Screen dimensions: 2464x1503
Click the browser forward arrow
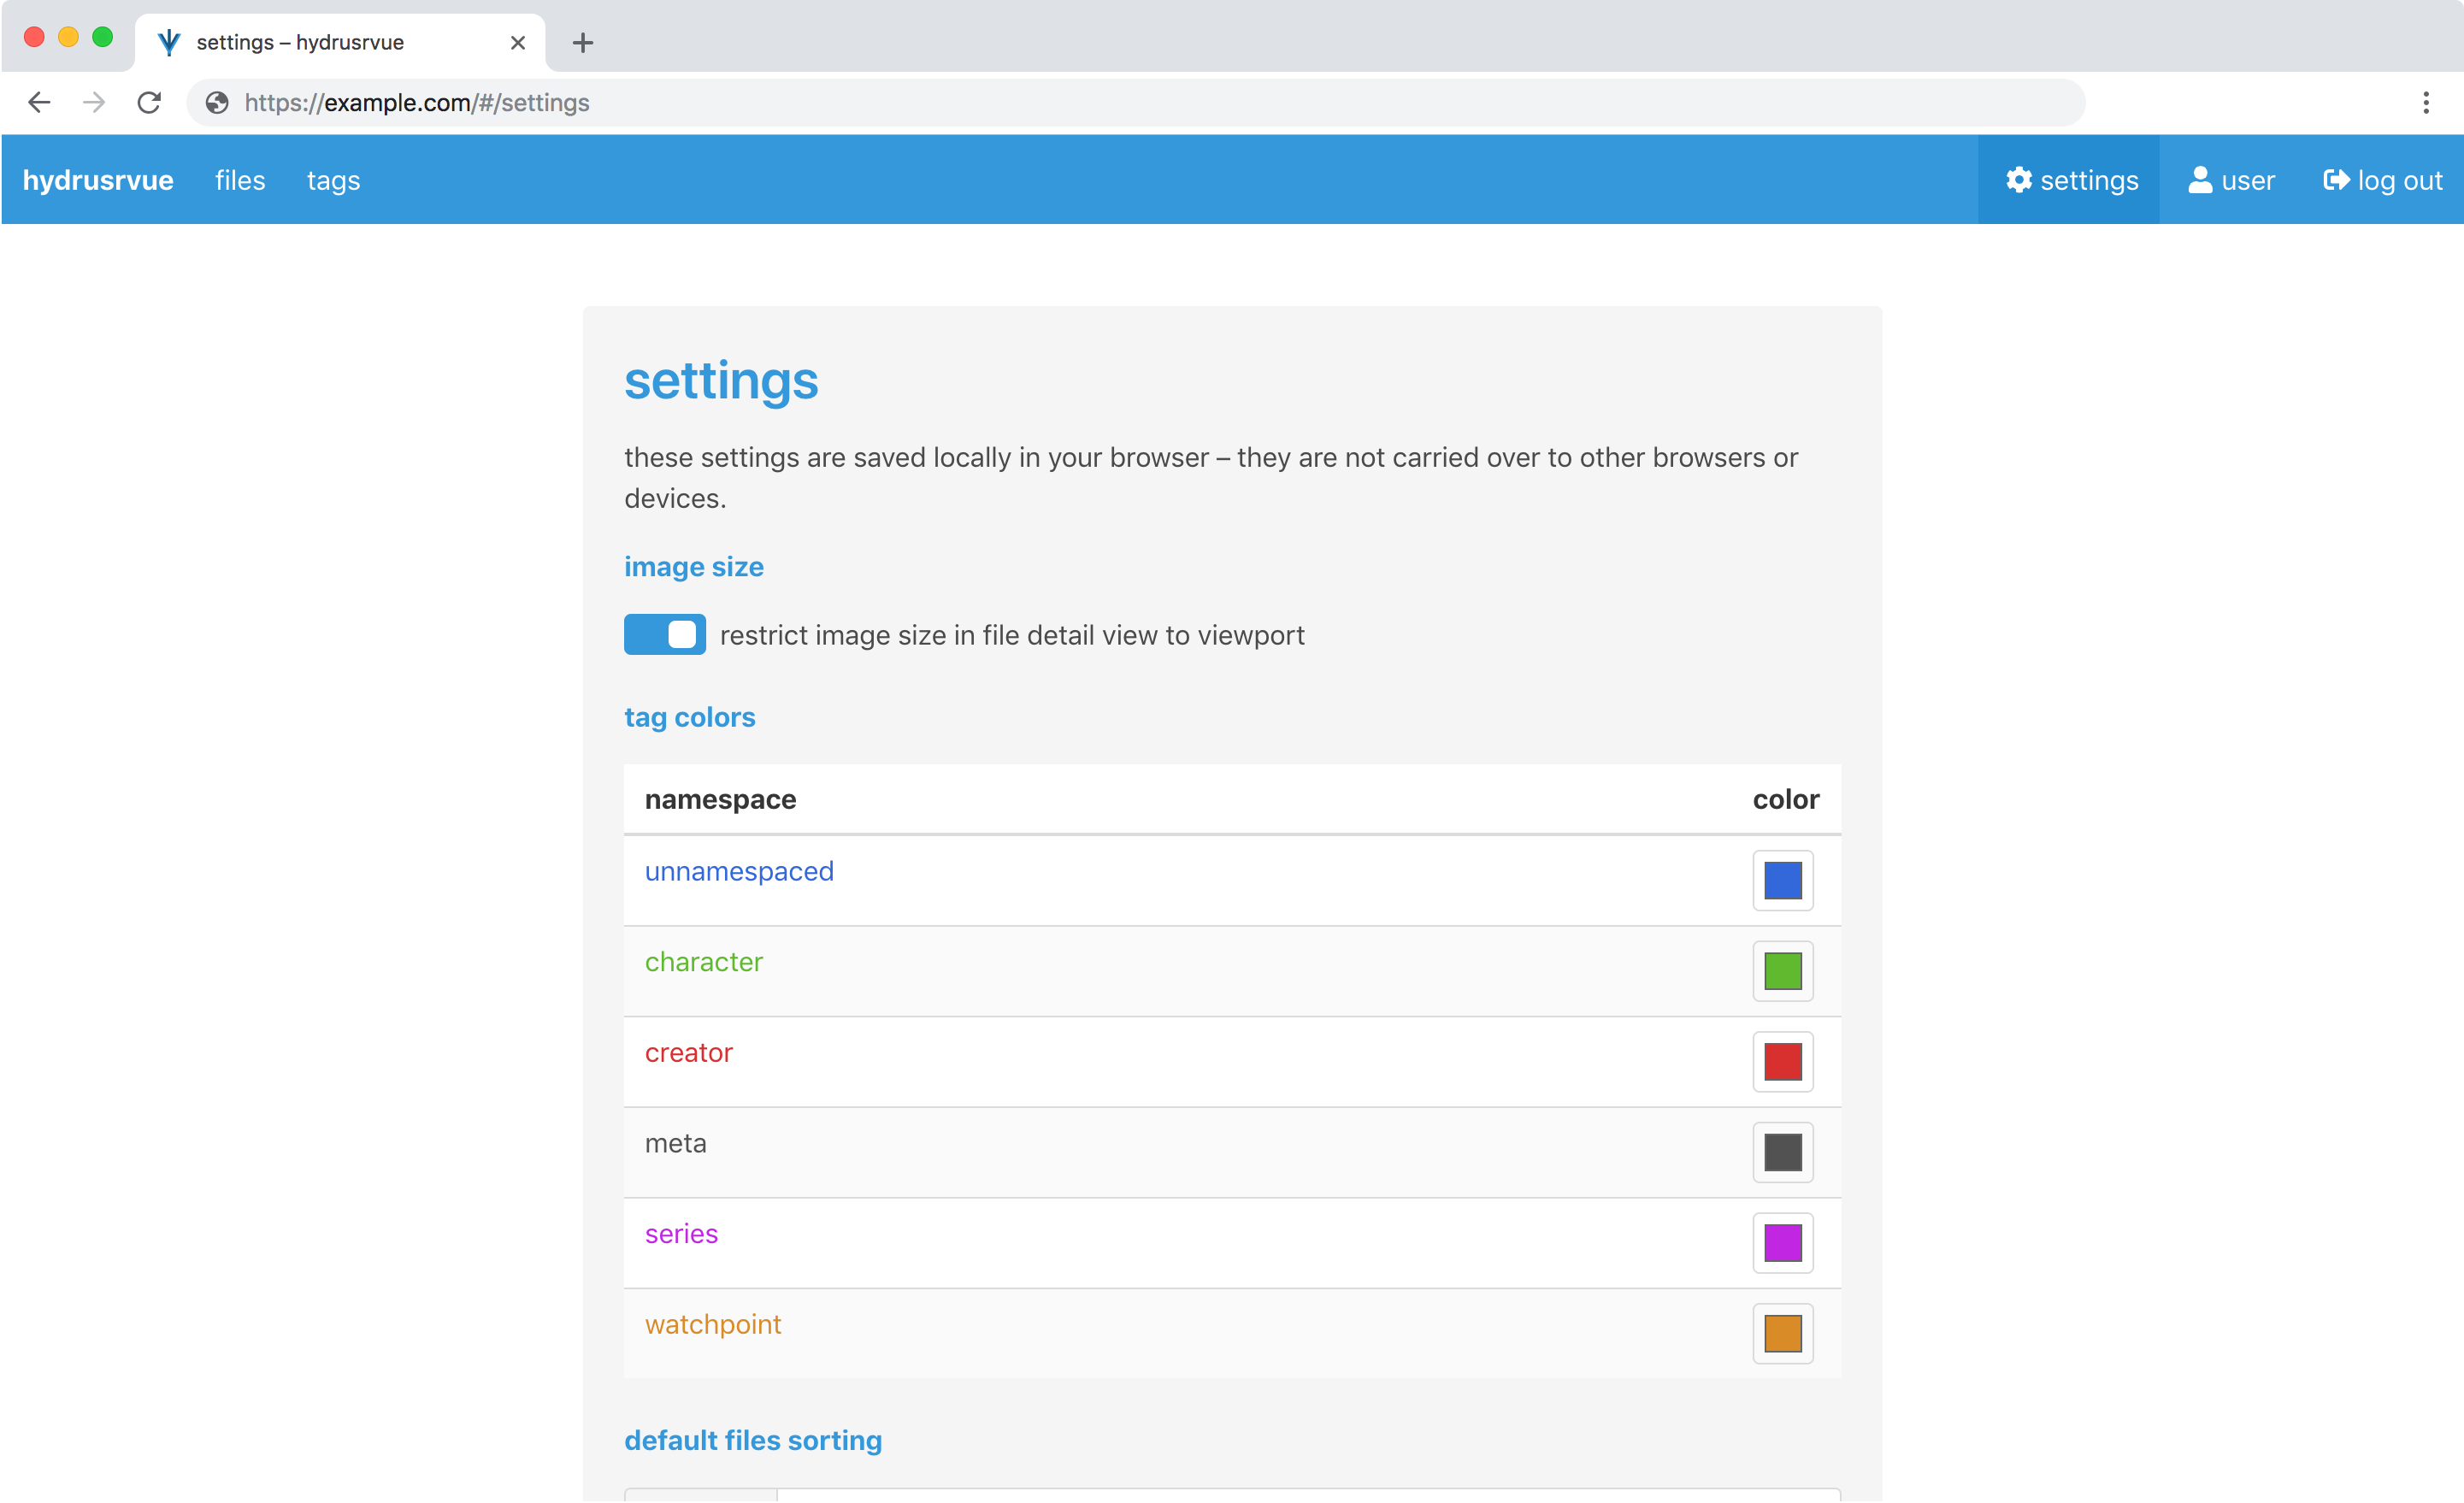pyautogui.click(x=94, y=102)
